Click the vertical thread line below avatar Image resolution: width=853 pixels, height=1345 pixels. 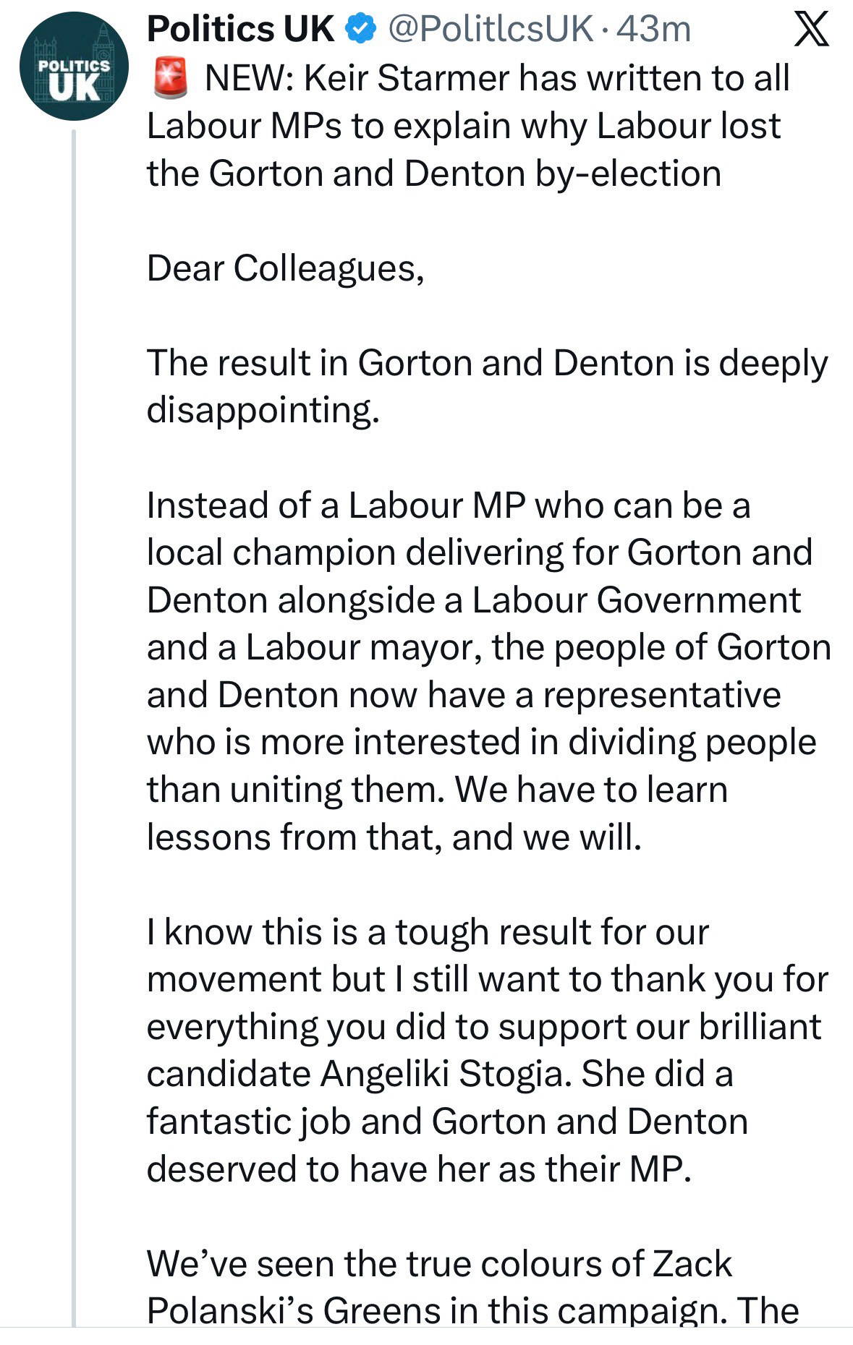(74, 723)
